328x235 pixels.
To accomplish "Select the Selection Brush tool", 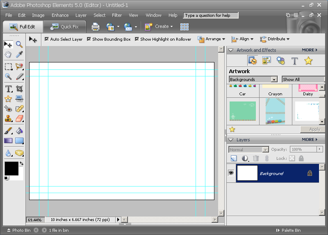I will coord(19,76).
